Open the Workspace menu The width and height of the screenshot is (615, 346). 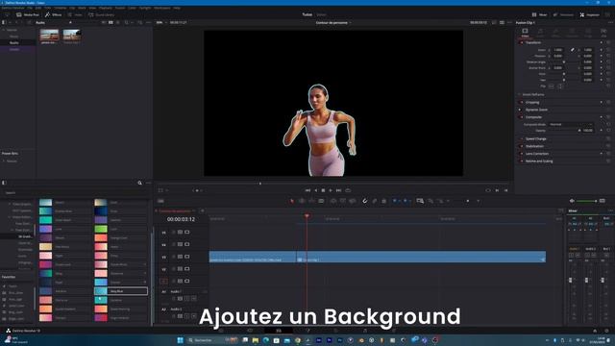162,8
